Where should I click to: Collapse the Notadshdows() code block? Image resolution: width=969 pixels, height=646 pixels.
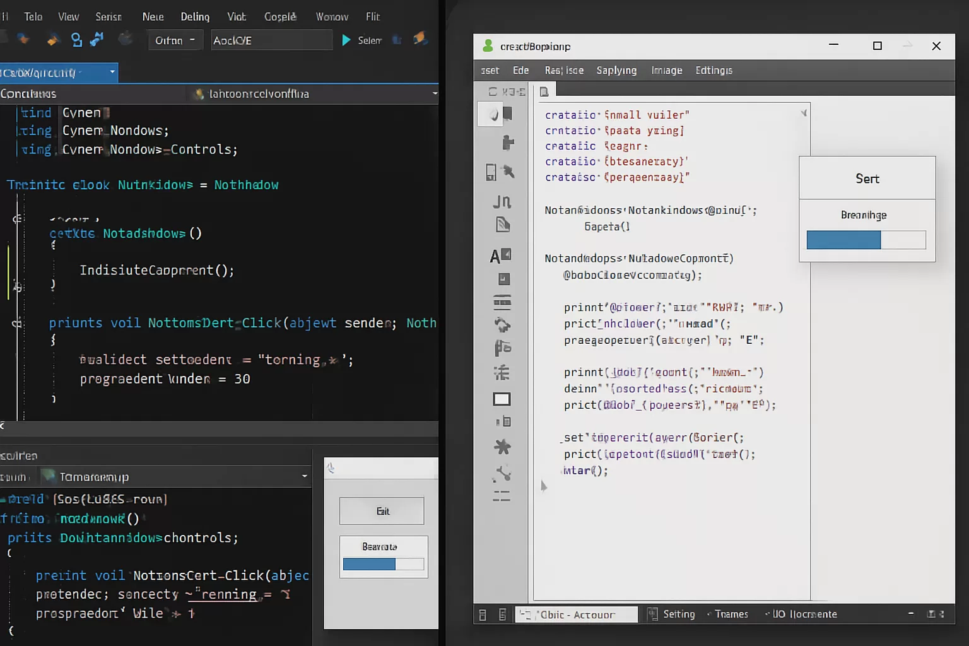(17, 219)
